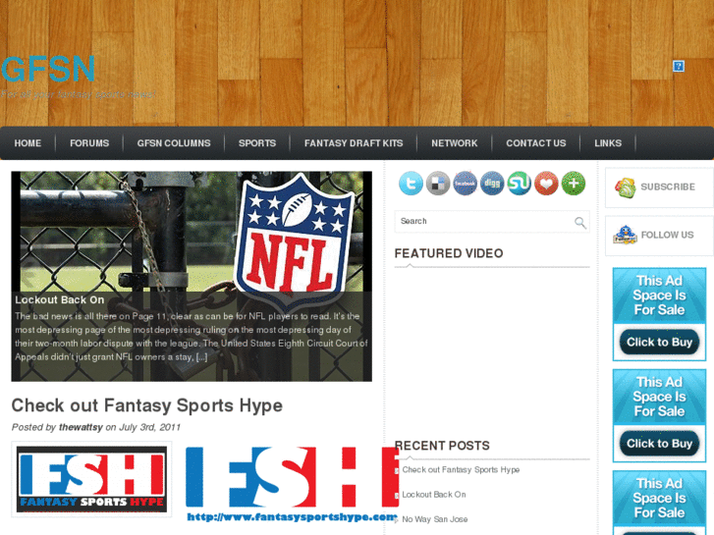The width and height of the screenshot is (714, 535).
Task: Click the FOLLOW US text link
Action: pyautogui.click(x=668, y=235)
